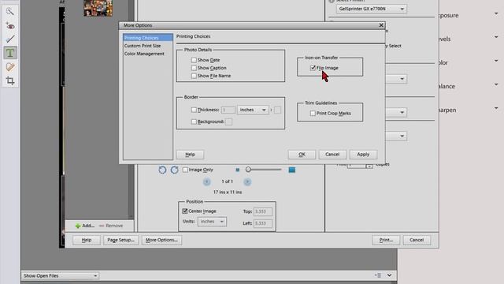504x284 pixels.
Task: Collapse the project bin with the chevron
Action: [389, 275]
